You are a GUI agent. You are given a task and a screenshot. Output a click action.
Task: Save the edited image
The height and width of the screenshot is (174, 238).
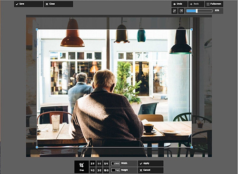[x=29, y=4]
